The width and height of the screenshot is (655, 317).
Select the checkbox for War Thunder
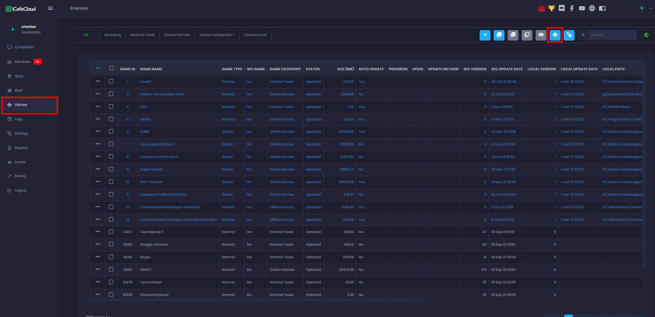(111, 182)
